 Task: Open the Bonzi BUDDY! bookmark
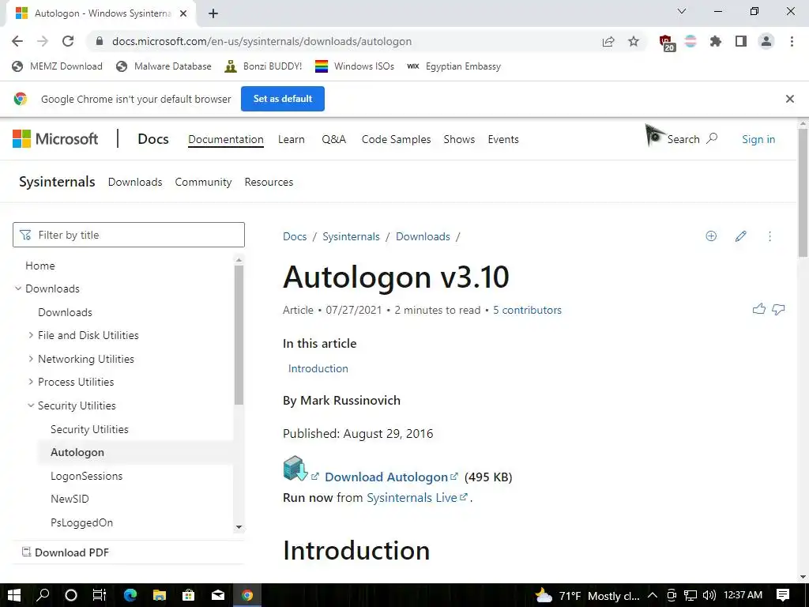point(263,66)
